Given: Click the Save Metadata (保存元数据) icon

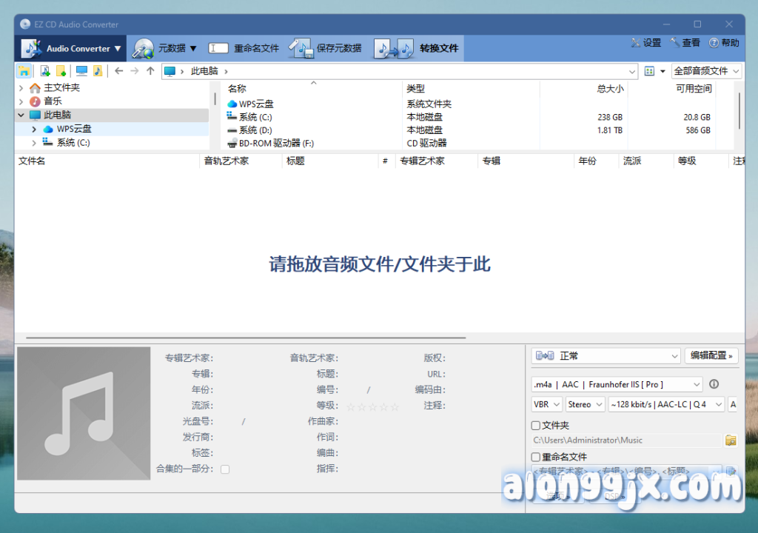Looking at the screenshot, I should [301, 49].
